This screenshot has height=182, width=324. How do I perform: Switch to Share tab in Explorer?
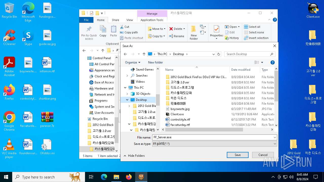115,20
